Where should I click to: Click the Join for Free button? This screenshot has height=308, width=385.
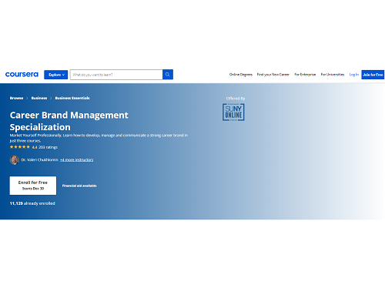(x=373, y=75)
